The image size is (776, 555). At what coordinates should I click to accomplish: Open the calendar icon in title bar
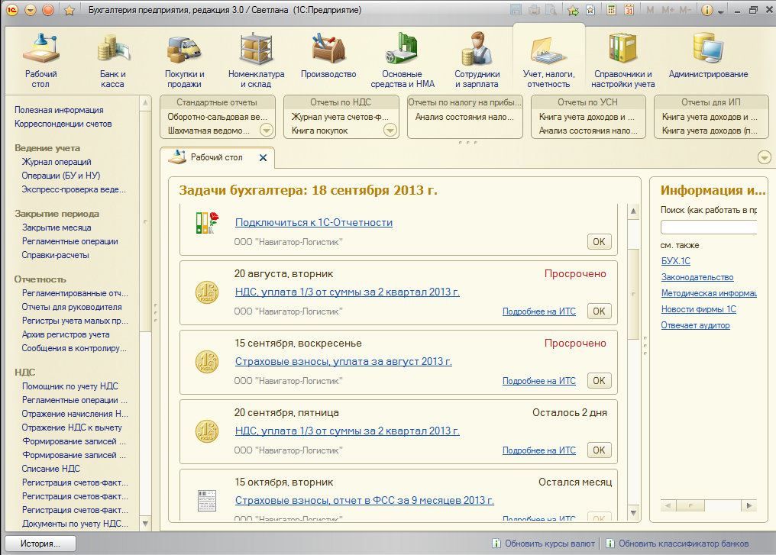(629, 10)
